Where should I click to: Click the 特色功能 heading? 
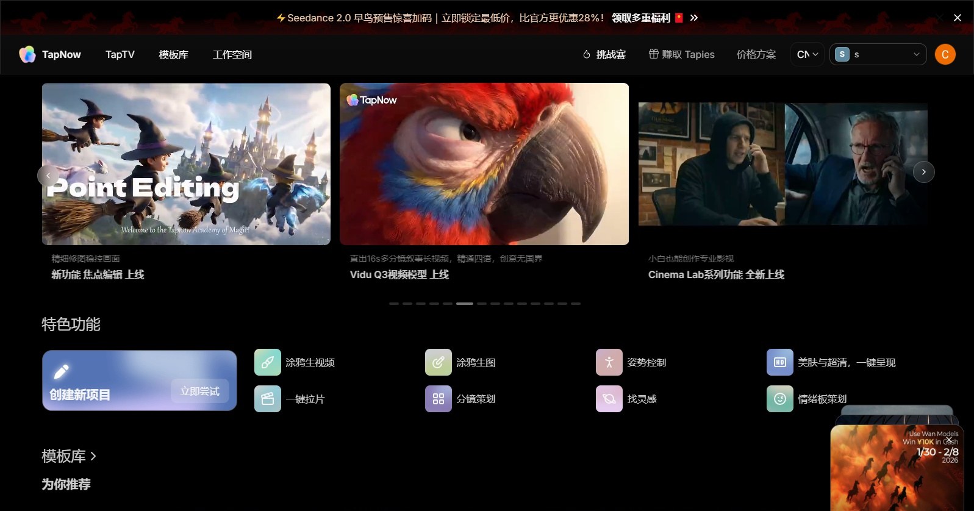point(71,324)
